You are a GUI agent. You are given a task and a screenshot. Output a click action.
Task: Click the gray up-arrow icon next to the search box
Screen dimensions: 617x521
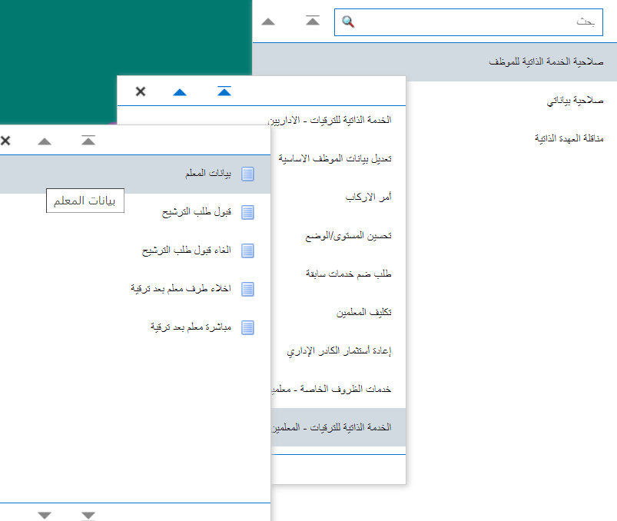pyautogui.click(x=268, y=21)
